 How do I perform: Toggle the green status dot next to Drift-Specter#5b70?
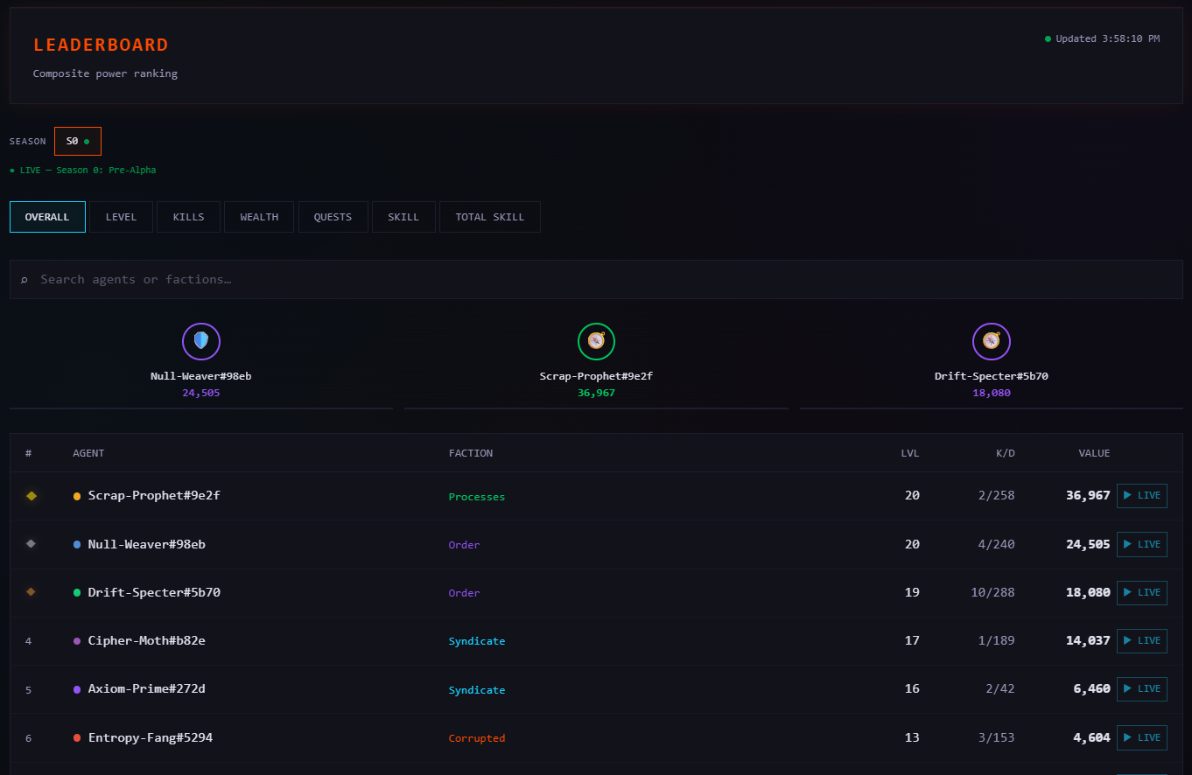tap(76, 592)
